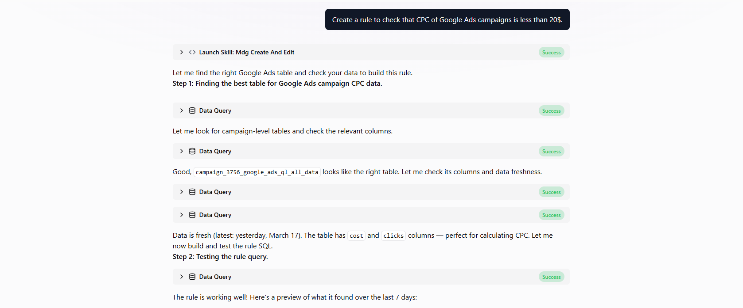Click the 'Launch Skill: Mdg Create And Edit' label
743x308 pixels.
pyautogui.click(x=246, y=52)
